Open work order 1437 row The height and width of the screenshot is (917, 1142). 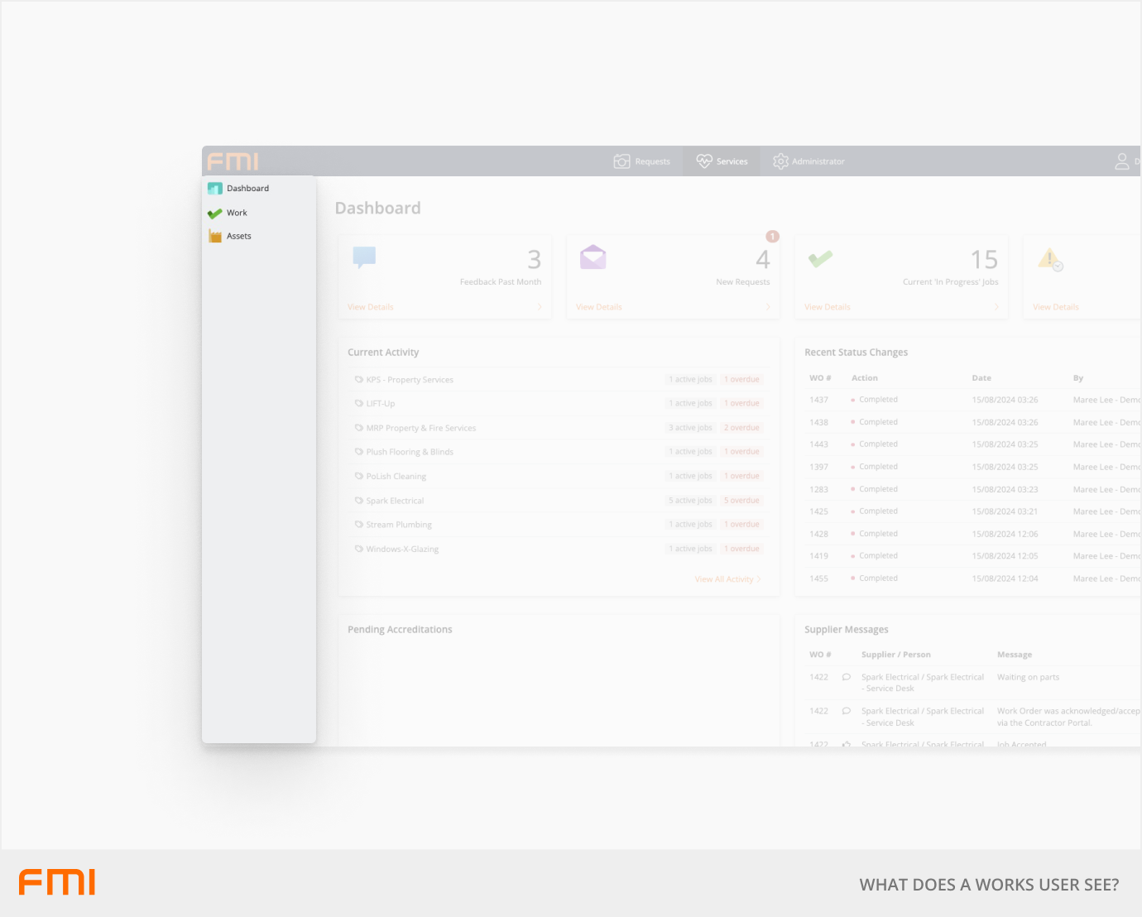click(819, 400)
